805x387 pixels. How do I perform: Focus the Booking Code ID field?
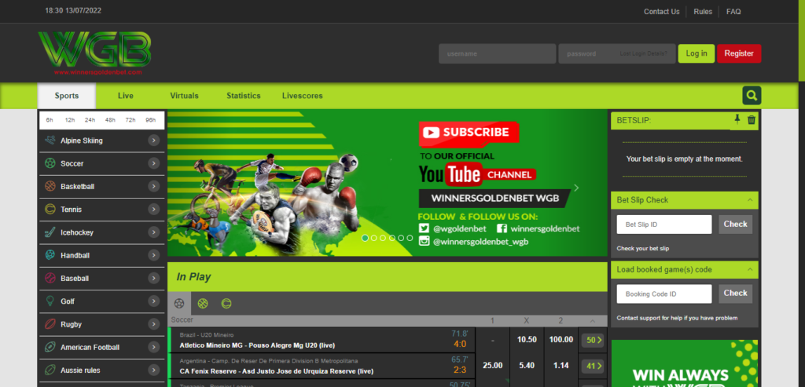click(663, 294)
